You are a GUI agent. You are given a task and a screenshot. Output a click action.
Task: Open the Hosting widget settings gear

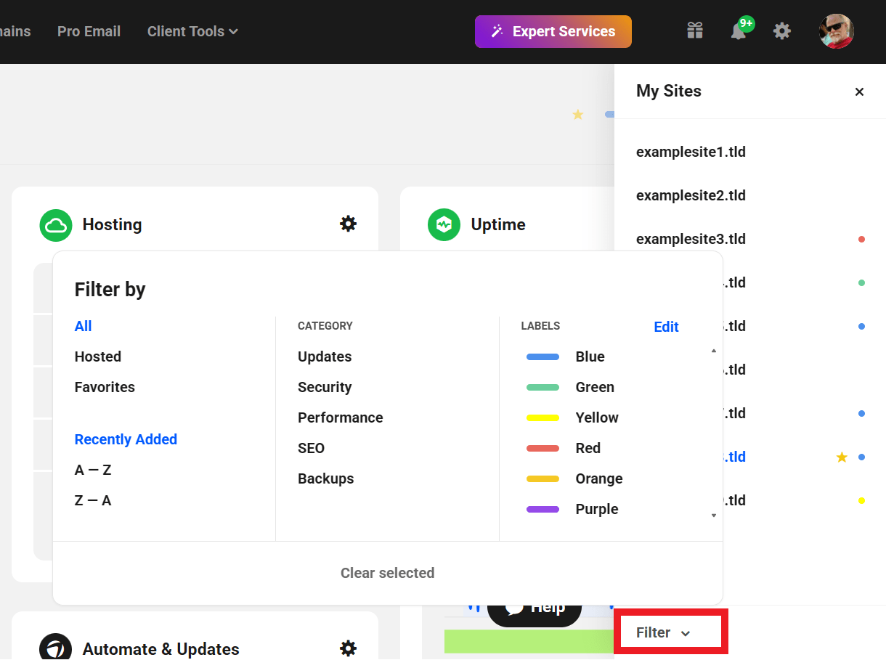tap(348, 224)
